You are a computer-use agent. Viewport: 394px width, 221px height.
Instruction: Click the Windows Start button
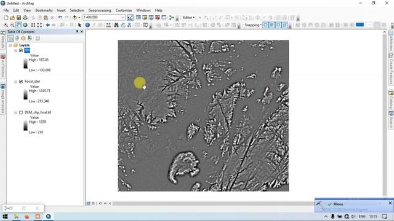coord(5,216)
